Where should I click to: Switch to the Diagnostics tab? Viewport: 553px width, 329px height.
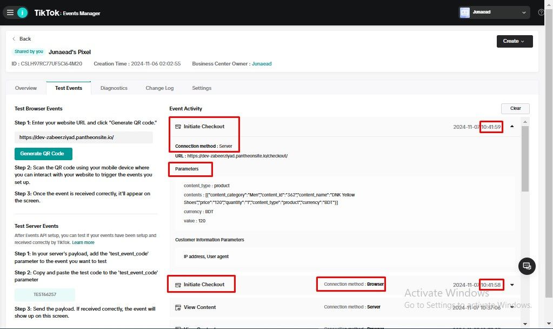click(x=114, y=88)
